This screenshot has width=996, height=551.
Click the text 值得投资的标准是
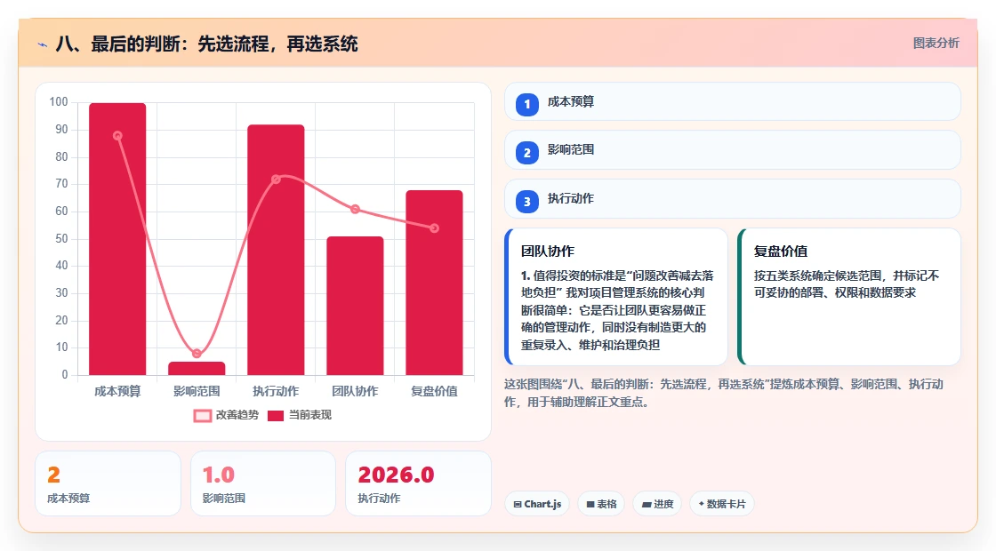click(579, 276)
